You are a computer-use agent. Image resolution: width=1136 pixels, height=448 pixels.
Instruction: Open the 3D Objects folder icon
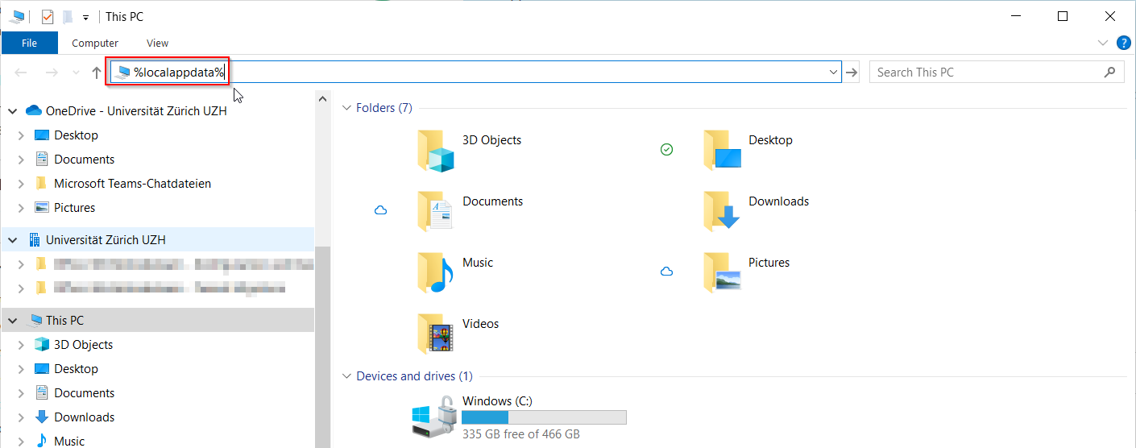pos(436,150)
